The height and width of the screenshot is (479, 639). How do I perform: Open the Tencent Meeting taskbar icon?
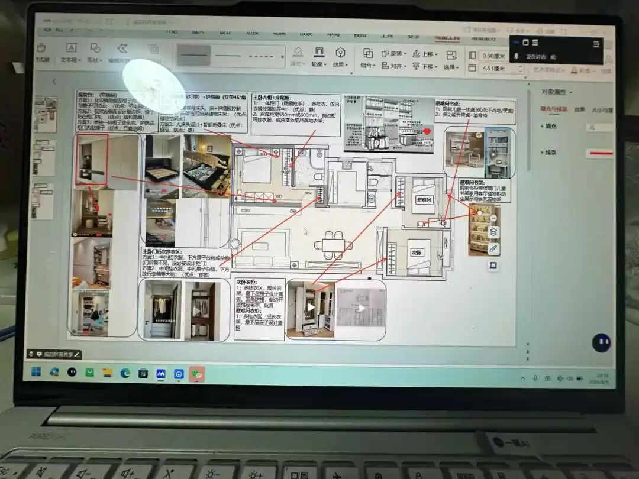pyautogui.click(x=161, y=374)
